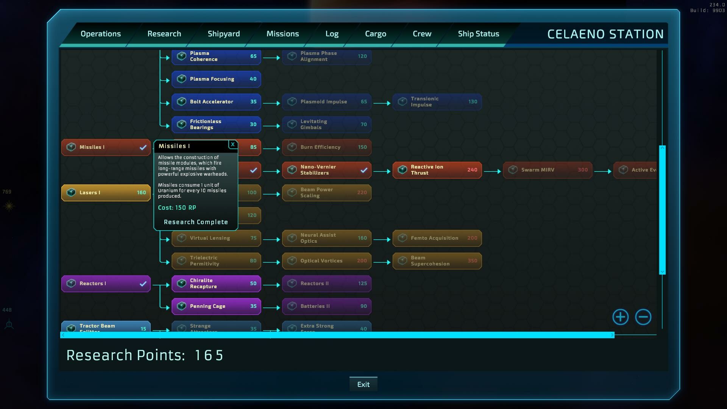Toggle the Nano-Vernier Stabilizers checkbox
Viewport: 727px width, 409px height.
(x=363, y=169)
